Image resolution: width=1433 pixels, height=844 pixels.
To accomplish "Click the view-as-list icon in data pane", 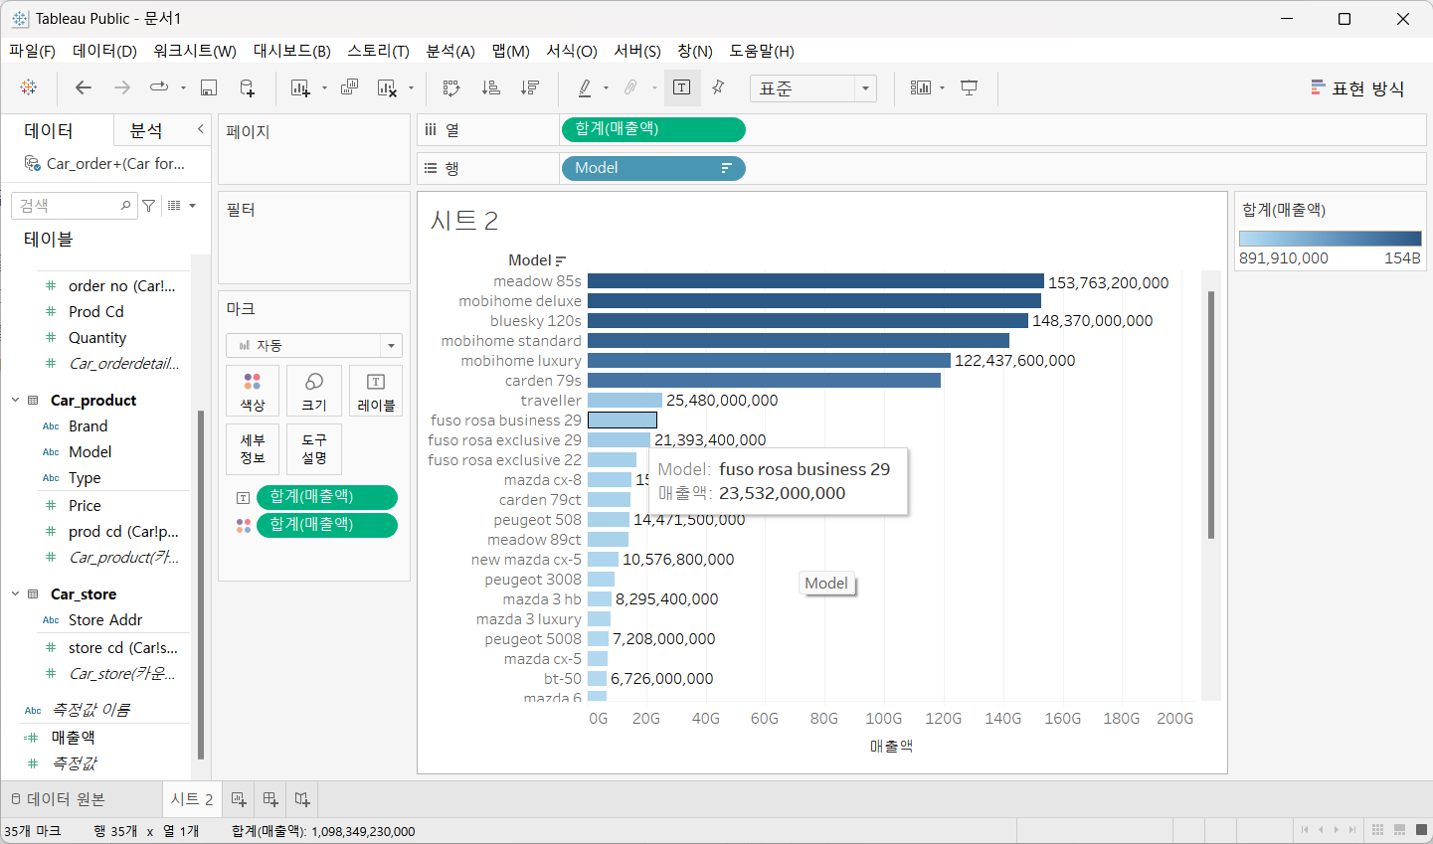I will (x=175, y=206).
